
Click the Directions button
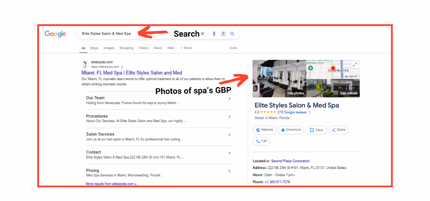coord(291,130)
